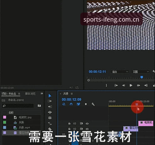Toggle lock on track V3
Viewport: 155px width, 145px height.
69,123
